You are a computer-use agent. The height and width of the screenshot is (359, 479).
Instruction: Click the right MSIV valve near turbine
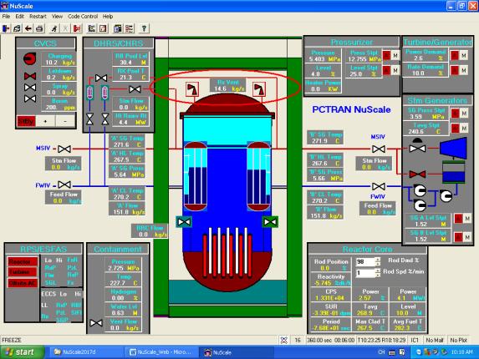379,149
